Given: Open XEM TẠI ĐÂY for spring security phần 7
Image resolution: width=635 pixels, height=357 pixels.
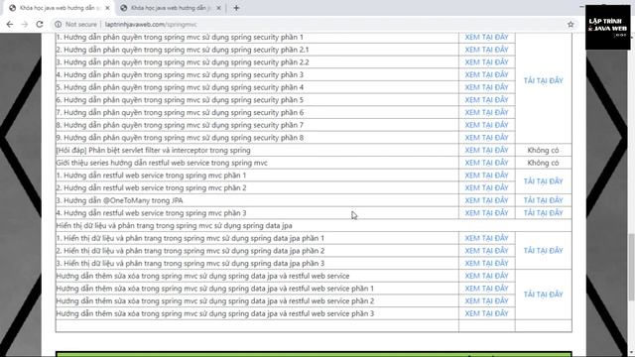Looking at the screenshot, I should point(486,125).
